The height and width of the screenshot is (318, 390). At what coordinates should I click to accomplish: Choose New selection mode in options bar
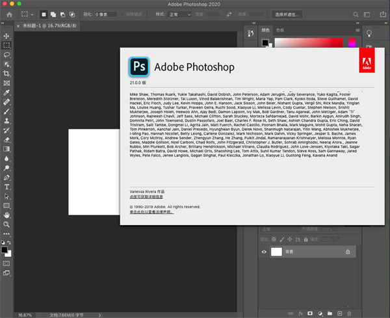click(x=44, y=14)
